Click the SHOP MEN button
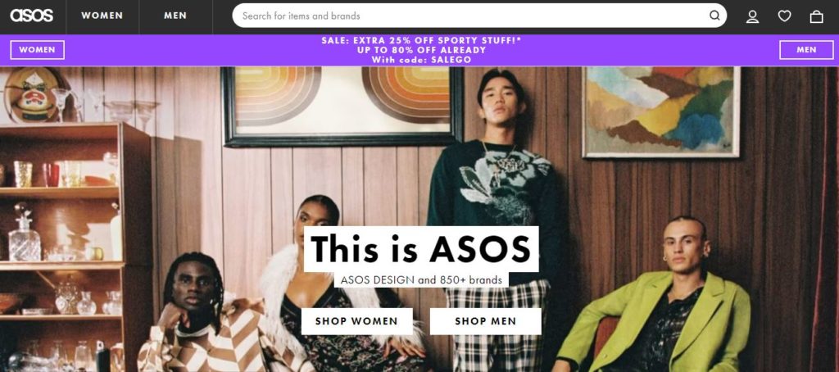 (x=485, y=321)
